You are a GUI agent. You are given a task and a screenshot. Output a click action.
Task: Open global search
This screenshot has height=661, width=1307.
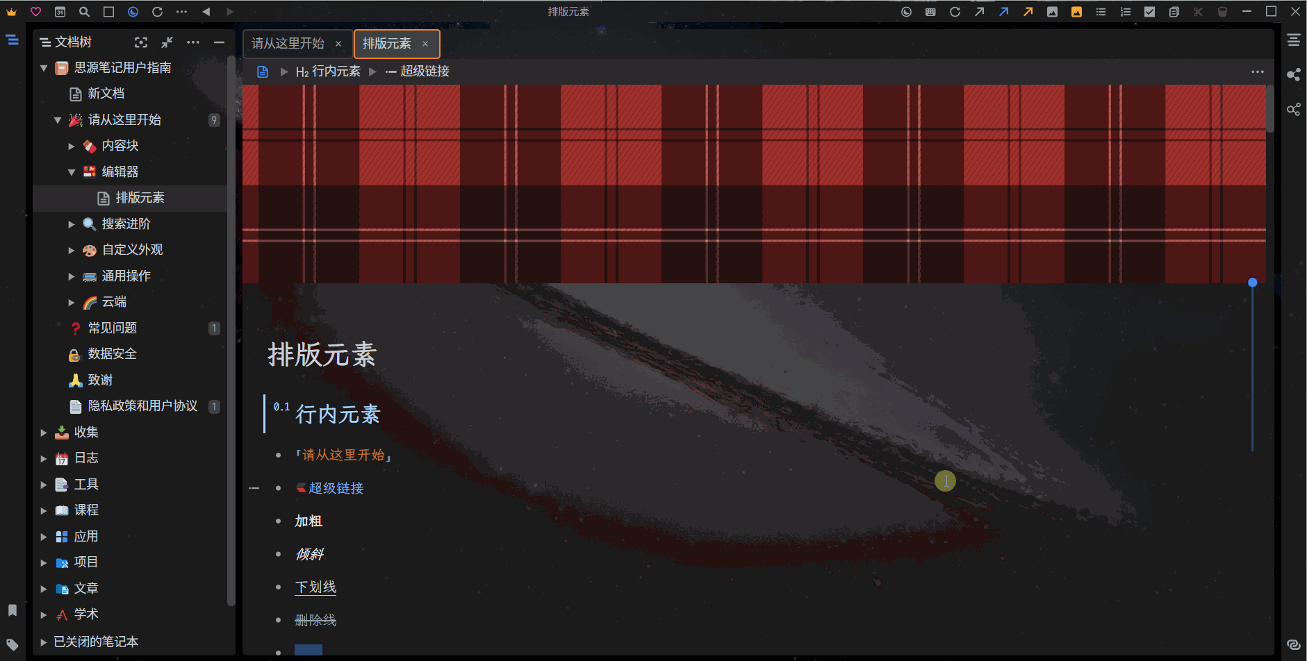pos(84,11)
